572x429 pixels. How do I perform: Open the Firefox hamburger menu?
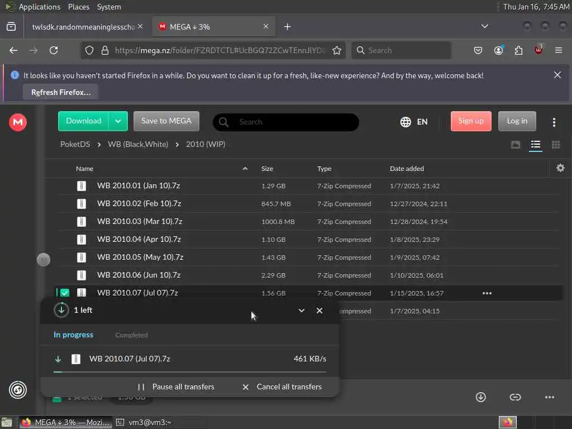point(559,50)
